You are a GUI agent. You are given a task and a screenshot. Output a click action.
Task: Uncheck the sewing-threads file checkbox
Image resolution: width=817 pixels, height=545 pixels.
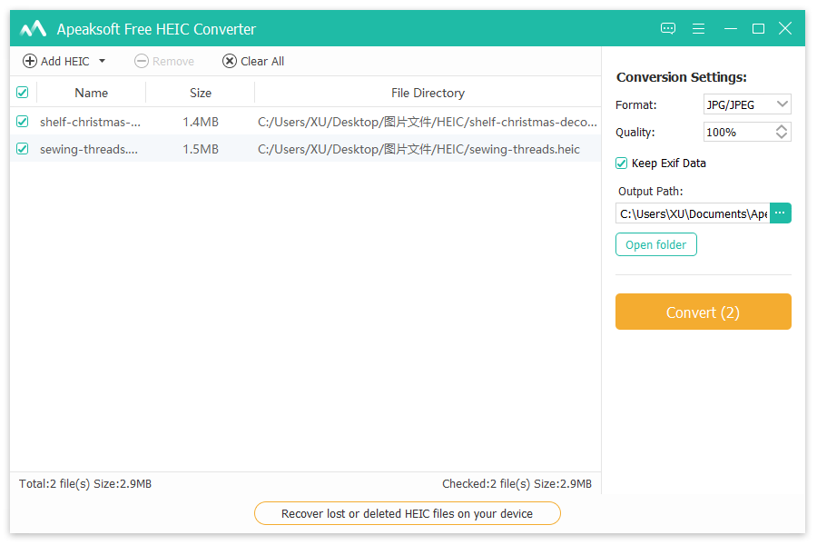pos(23,149)
